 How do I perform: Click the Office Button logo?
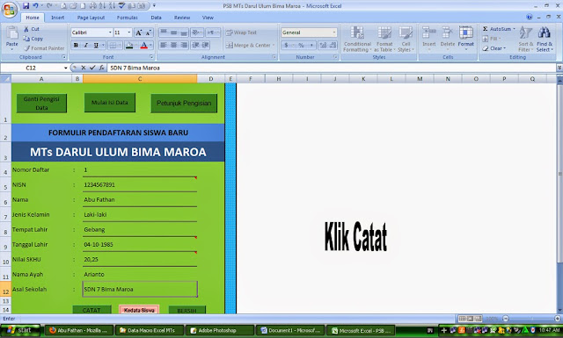pyautogui.click(x=10, y=10)
